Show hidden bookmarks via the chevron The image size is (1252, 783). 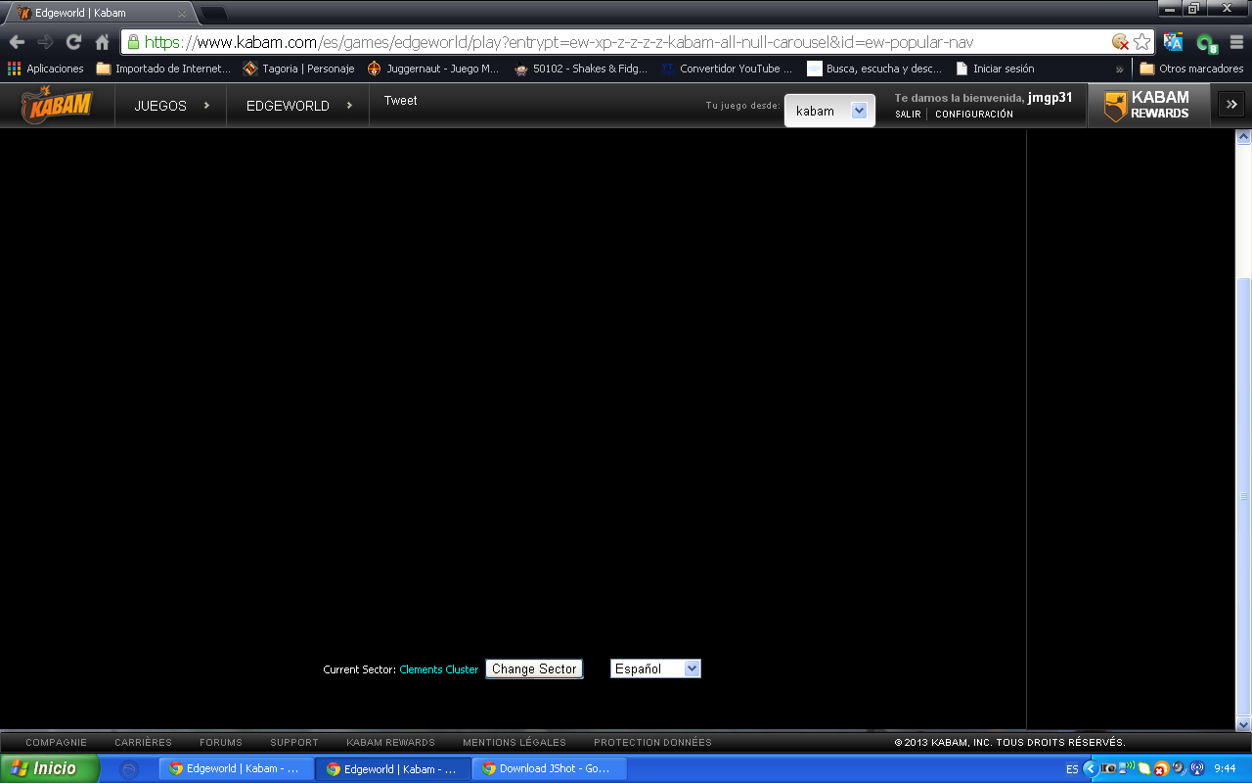[x=1119, y=69]
